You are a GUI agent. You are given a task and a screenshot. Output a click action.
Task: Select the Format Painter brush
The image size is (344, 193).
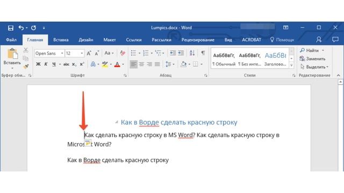[26, 66]
